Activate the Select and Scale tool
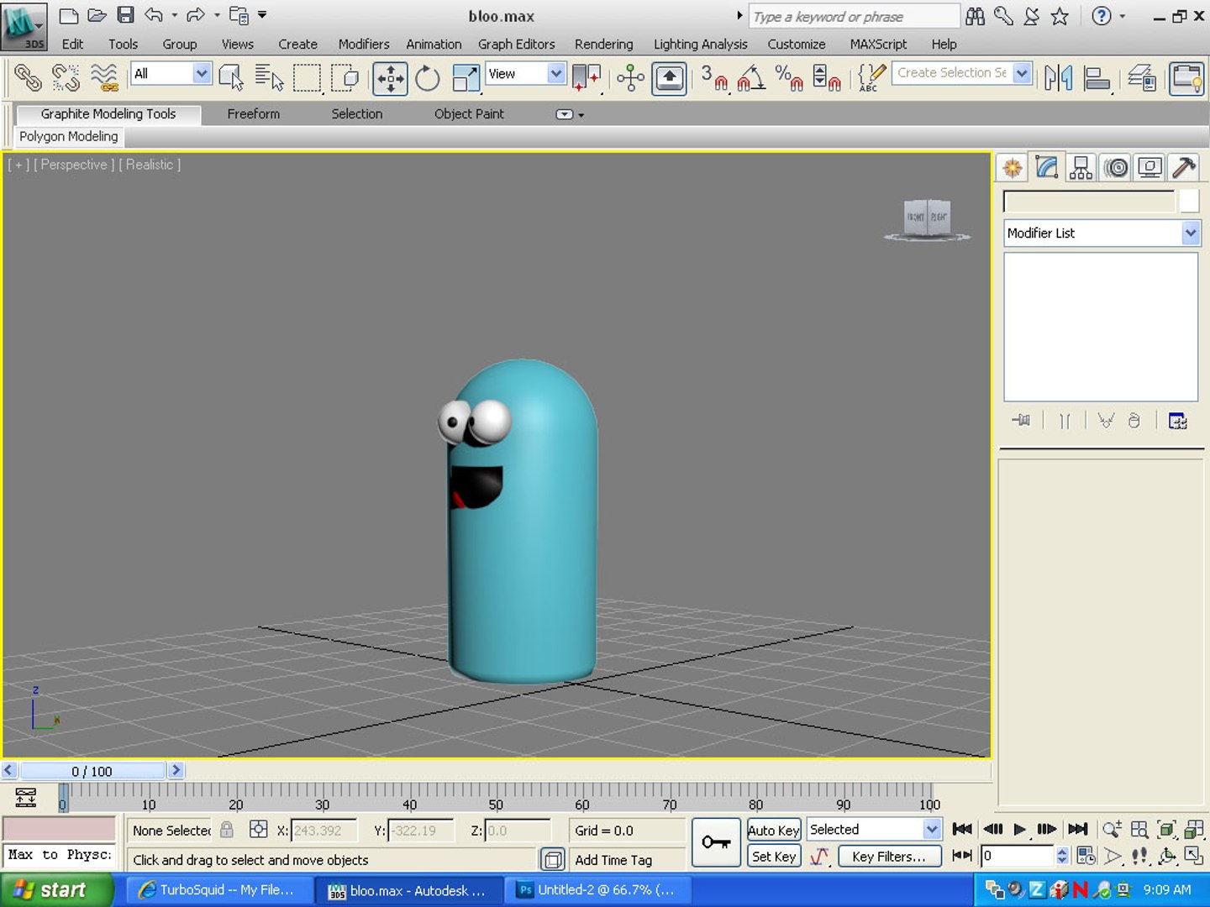1210x907 pixels. [x=466, y=78]
